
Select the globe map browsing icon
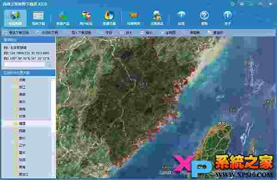[15, 18]
